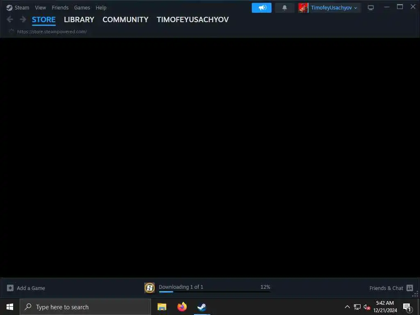Open the Steam menu
420x315 pixels.
(x=22, y=8)
